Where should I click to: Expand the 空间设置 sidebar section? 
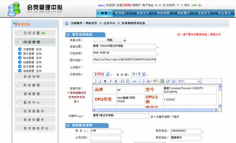coord(35,33)
